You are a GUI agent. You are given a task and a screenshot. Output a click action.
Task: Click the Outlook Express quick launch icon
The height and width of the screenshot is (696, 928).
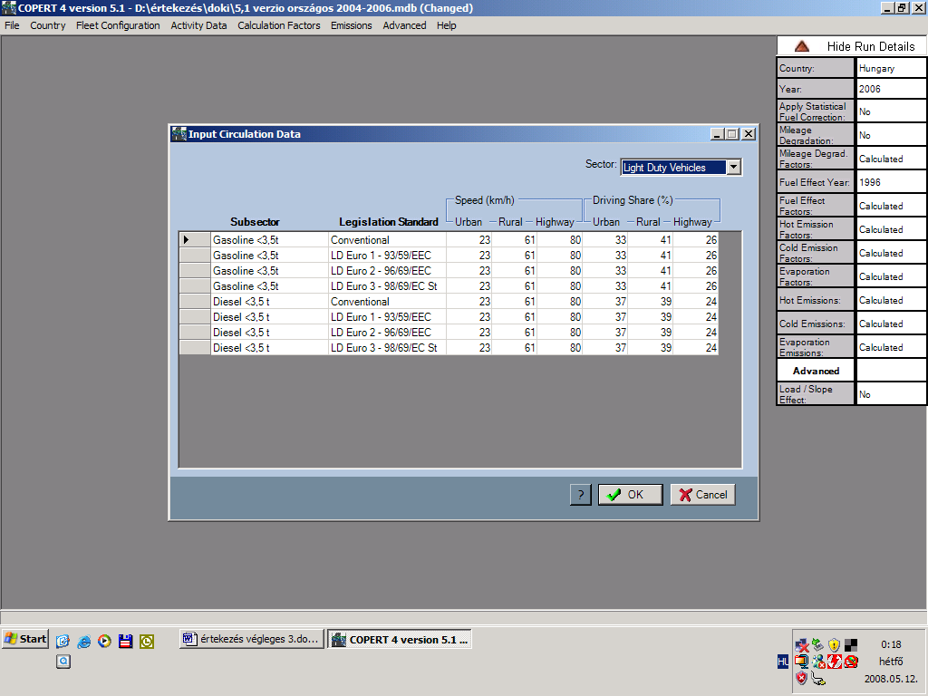(x=63, y=641)
